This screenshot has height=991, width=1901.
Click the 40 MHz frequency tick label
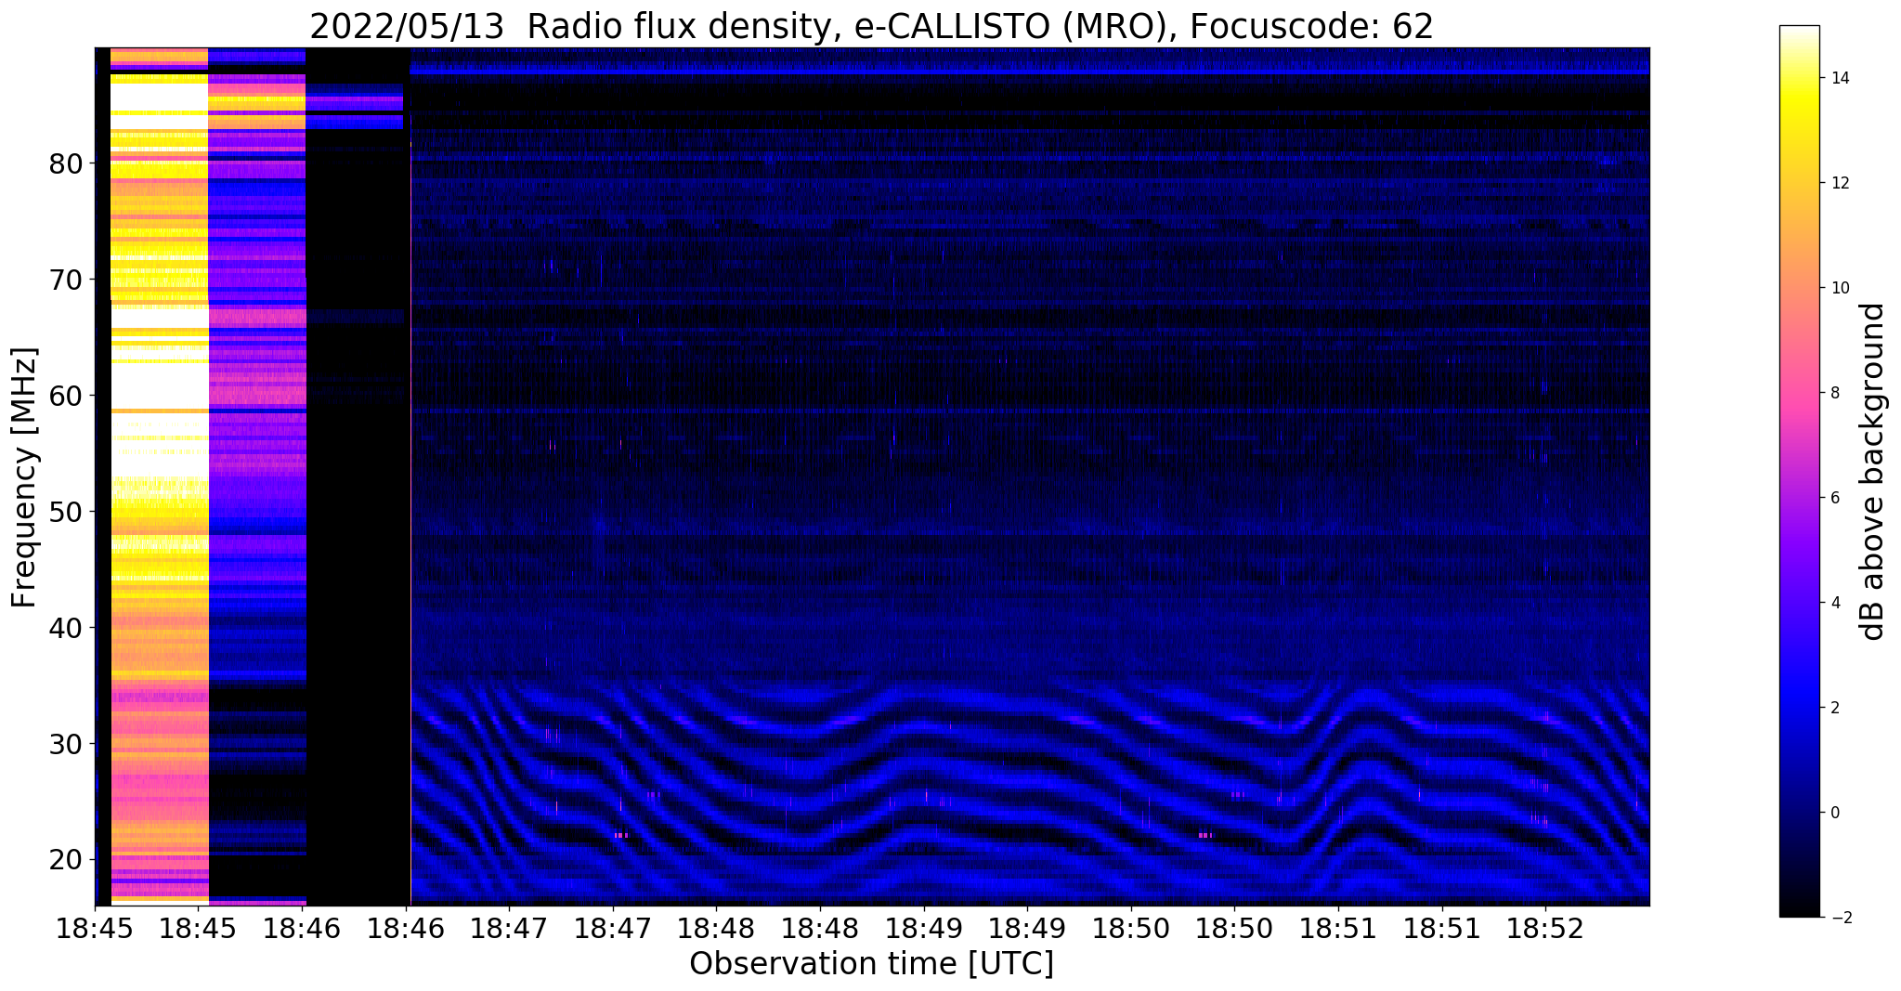[67, 629]
